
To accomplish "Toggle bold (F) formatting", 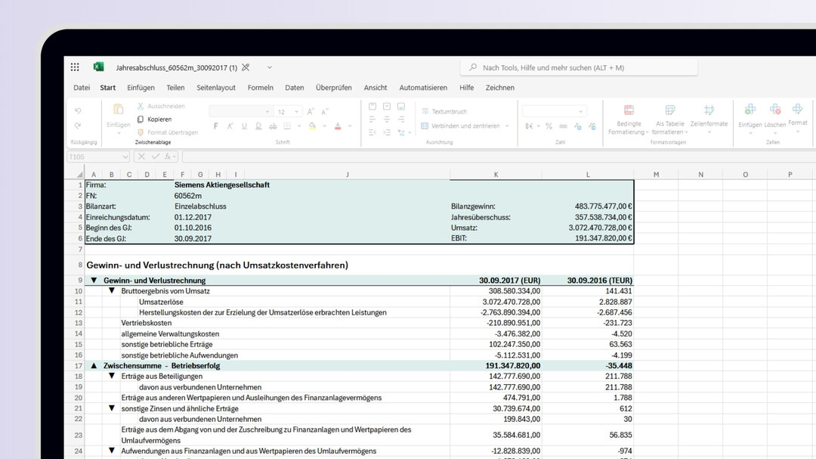I will click(x=216, y=126).
